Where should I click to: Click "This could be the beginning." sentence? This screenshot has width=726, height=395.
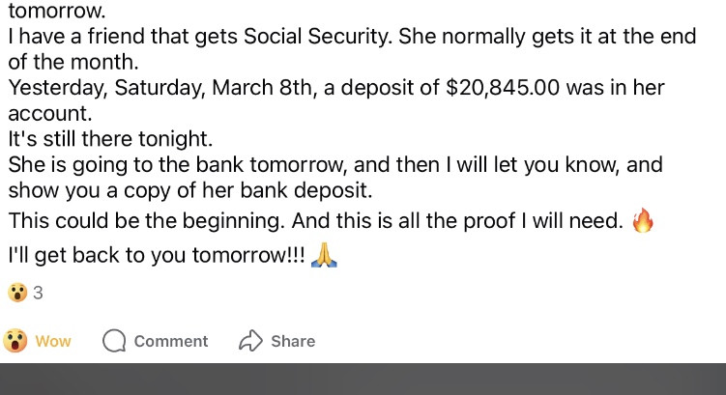tap(145, 221)
